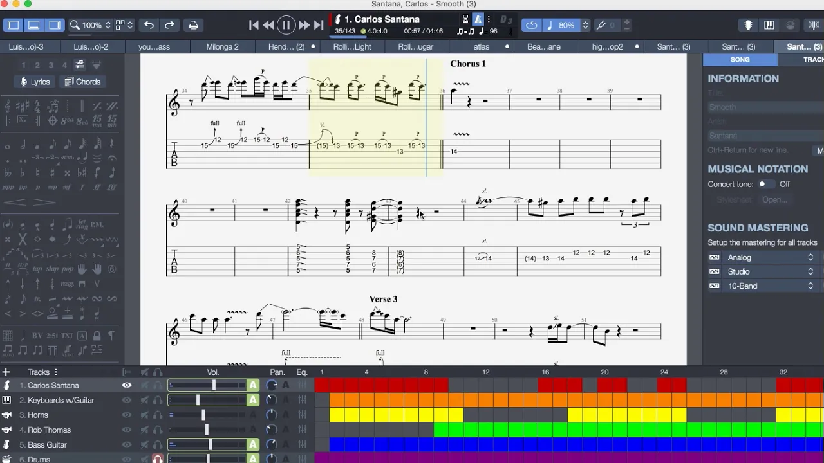Open the Luis...o)-3 document tab
This screenshot has width=824, height=463.
(26, 46)
